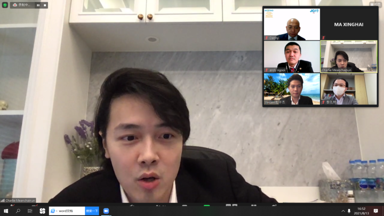This screenshot has height=216, width=384.
Task: Pause the meeting recording
Action: point(38,5)
